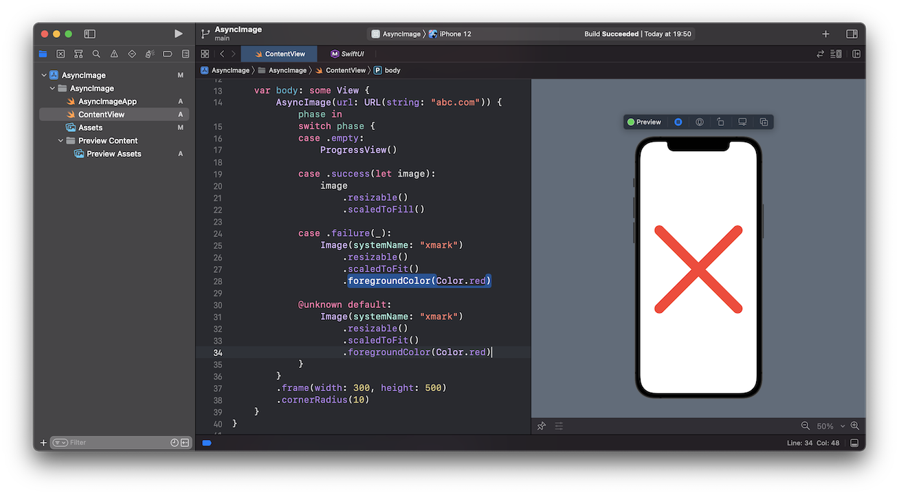This screenshot has height=495, width=899.
Task: Add a new file with navigator plus
Action: [x=43, y=443]
